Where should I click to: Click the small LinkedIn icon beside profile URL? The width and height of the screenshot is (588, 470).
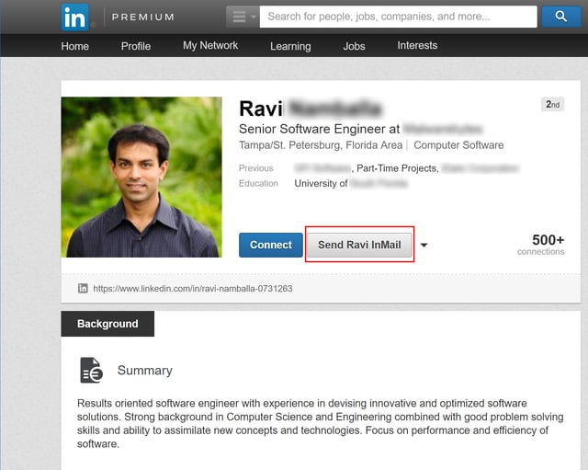tap(83, 288)
